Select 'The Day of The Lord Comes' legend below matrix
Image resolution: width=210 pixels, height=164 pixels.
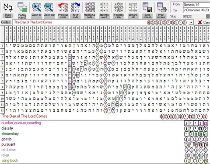pyautogui.click(x=24, y=116)
